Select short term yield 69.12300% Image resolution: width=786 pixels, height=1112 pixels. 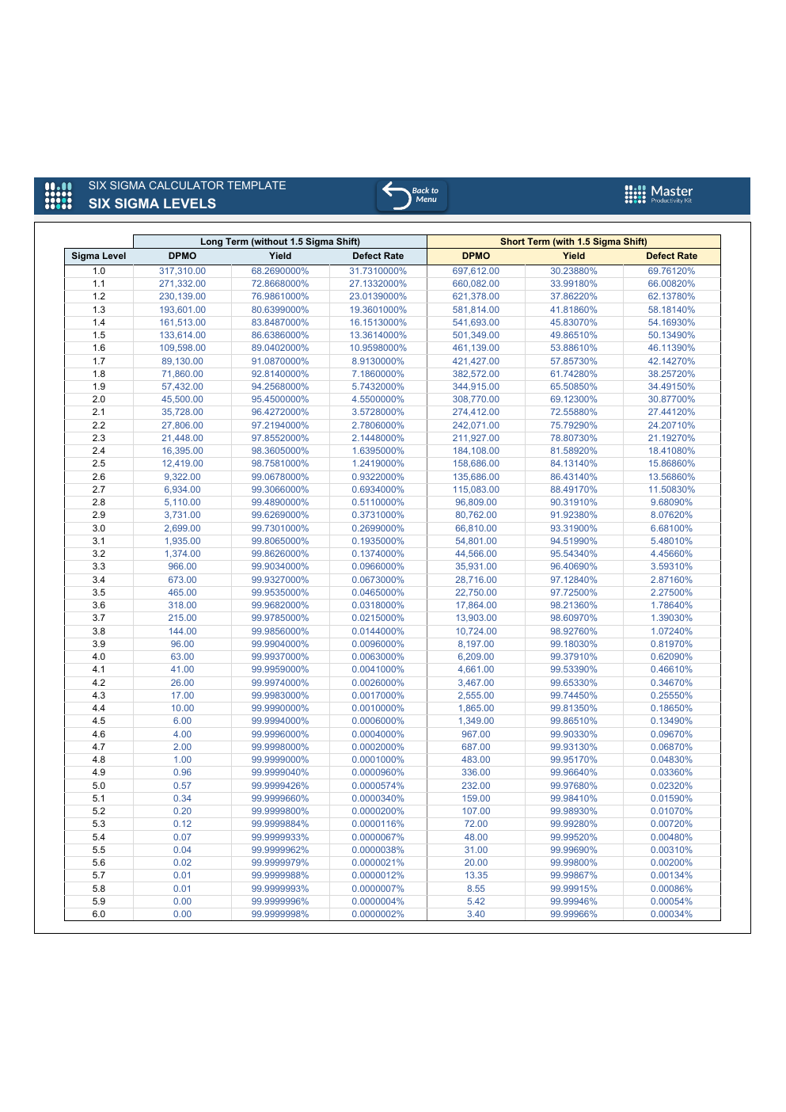574,399
